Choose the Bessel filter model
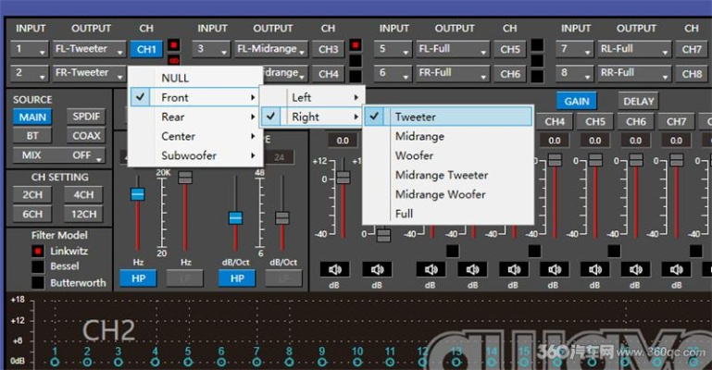This screenshot has width=712, height=370. [38, 267]
